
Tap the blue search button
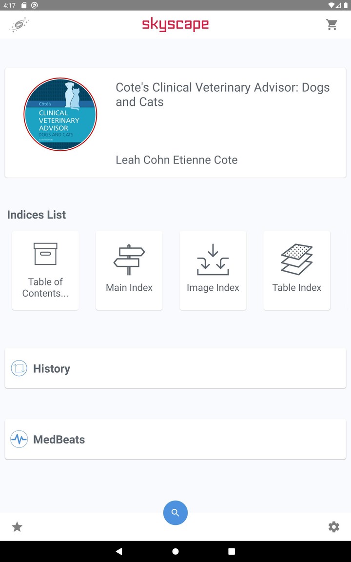(175, 513)
